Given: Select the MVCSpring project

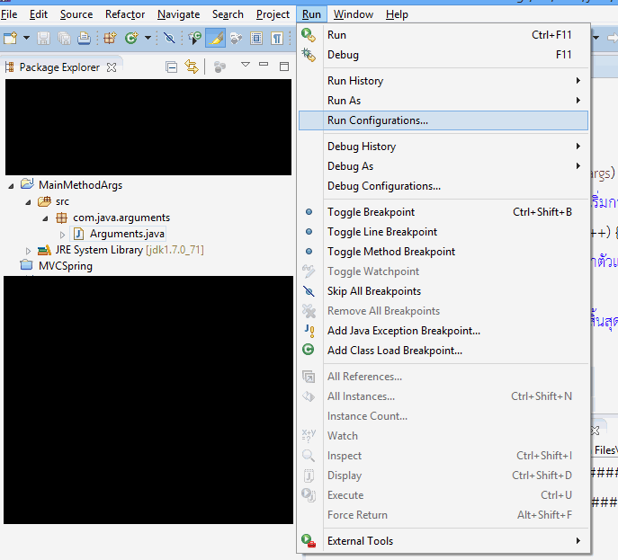Looking at the screenshot, I should point(66,266).
